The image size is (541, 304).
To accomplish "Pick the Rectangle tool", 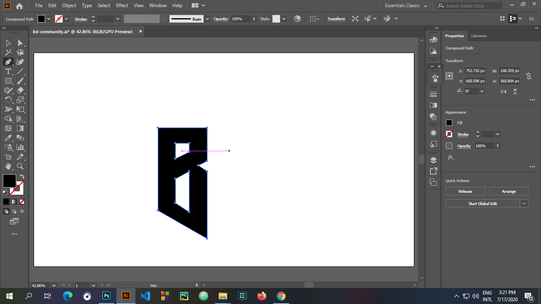I will [x=8, y=81].
